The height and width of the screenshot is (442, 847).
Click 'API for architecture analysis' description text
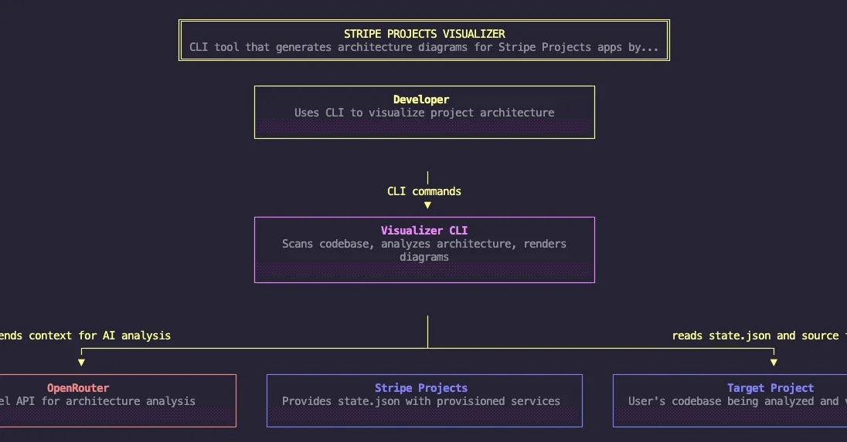pyautogui.click(x=98, y=401)
